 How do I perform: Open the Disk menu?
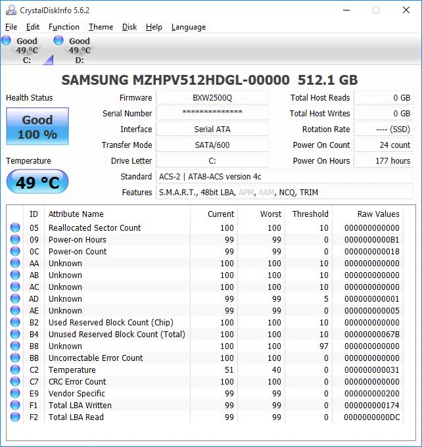[129, 27]
